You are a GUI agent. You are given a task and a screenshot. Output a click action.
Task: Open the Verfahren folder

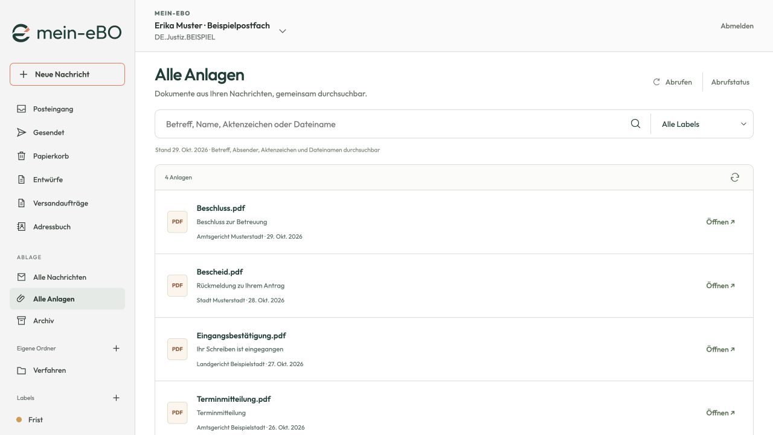click(67, 370)
